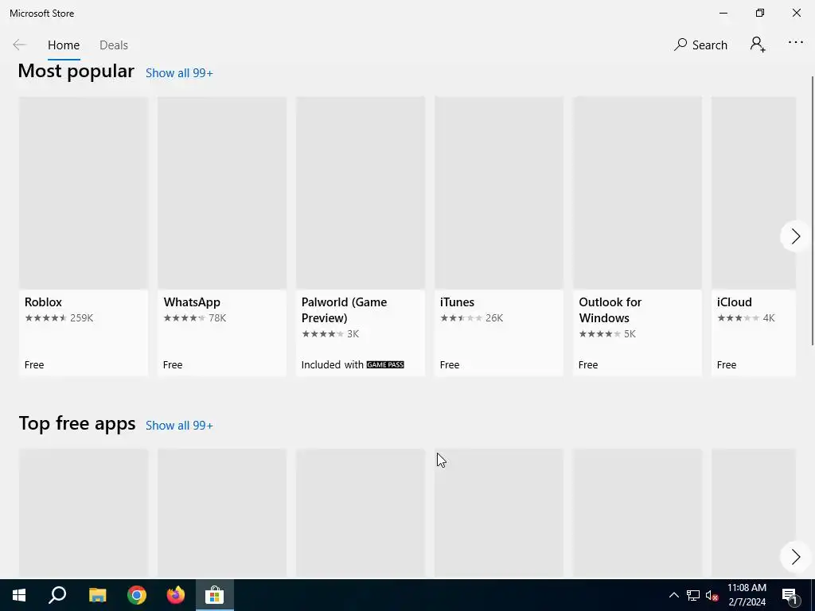The height and width of the screenshot is (611, 815).
Task: Open the Roblox app thumbnail
Action: pyautogui.click(x=84, y=193)
